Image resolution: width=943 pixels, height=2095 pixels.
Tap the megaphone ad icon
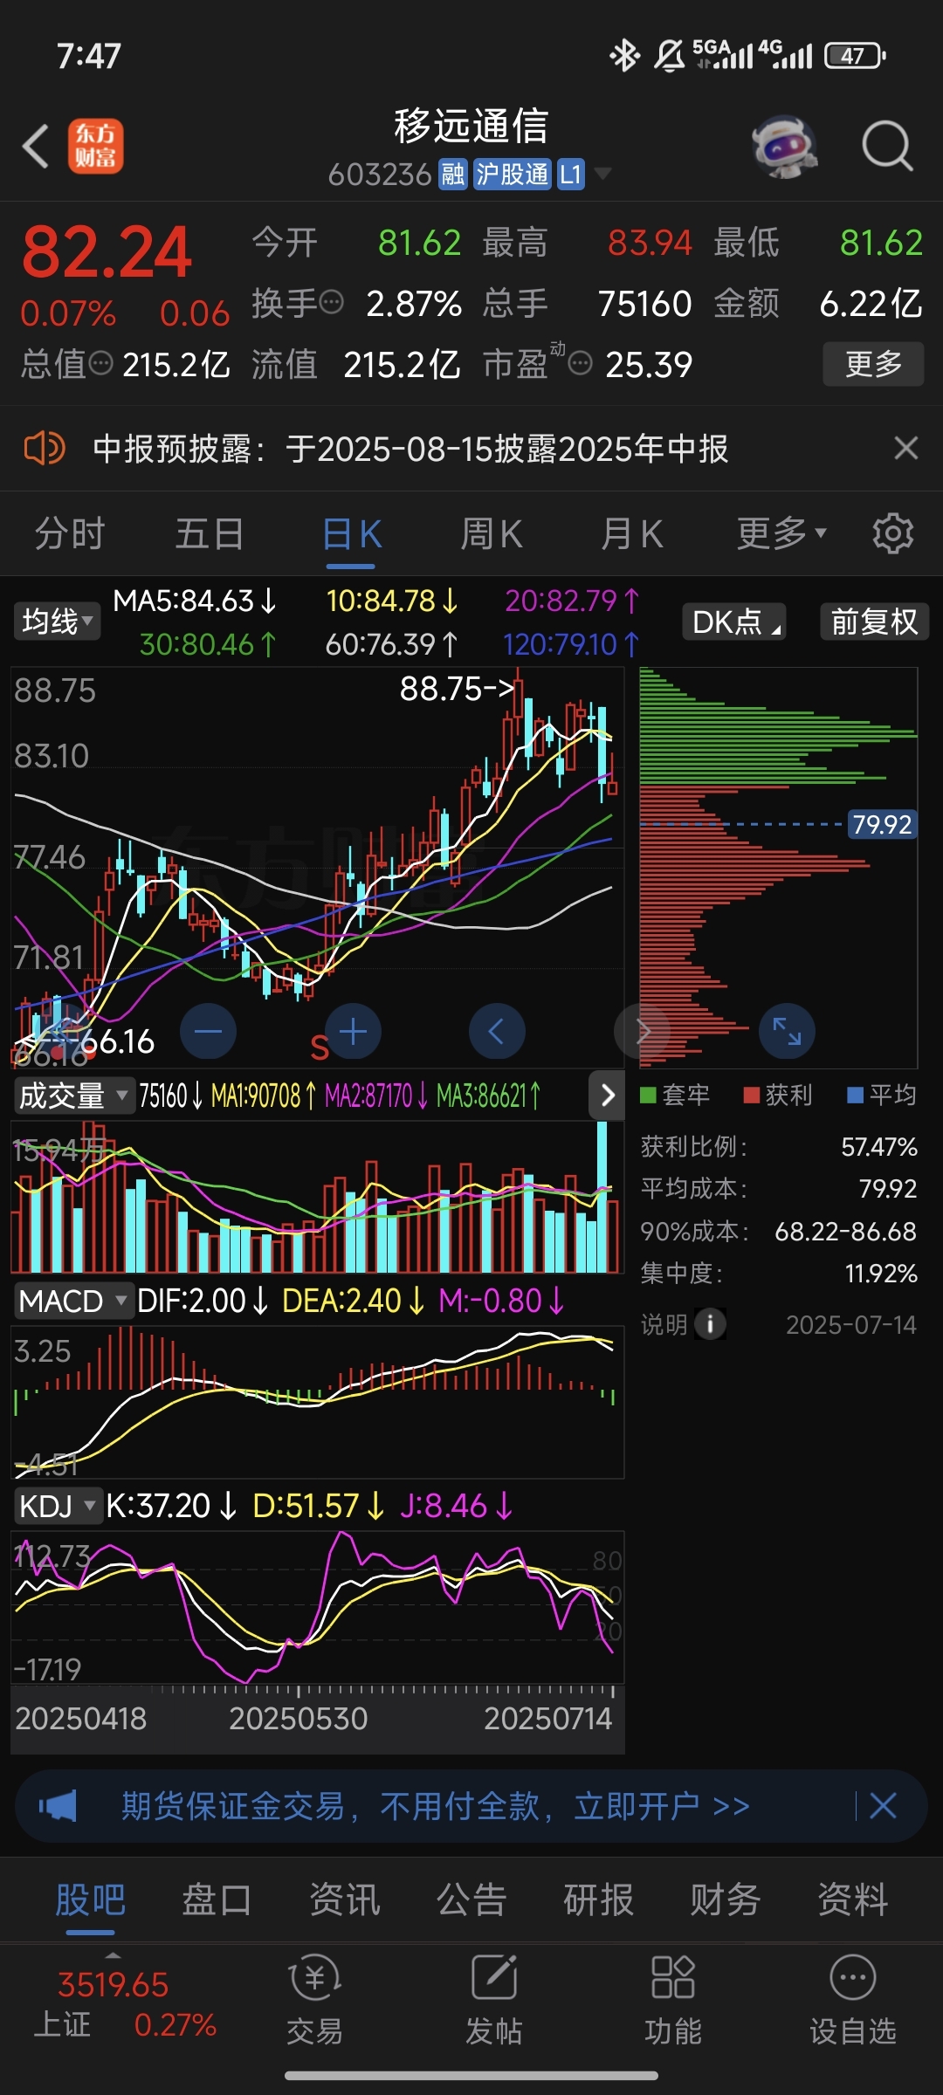[x=58, y=1806]
